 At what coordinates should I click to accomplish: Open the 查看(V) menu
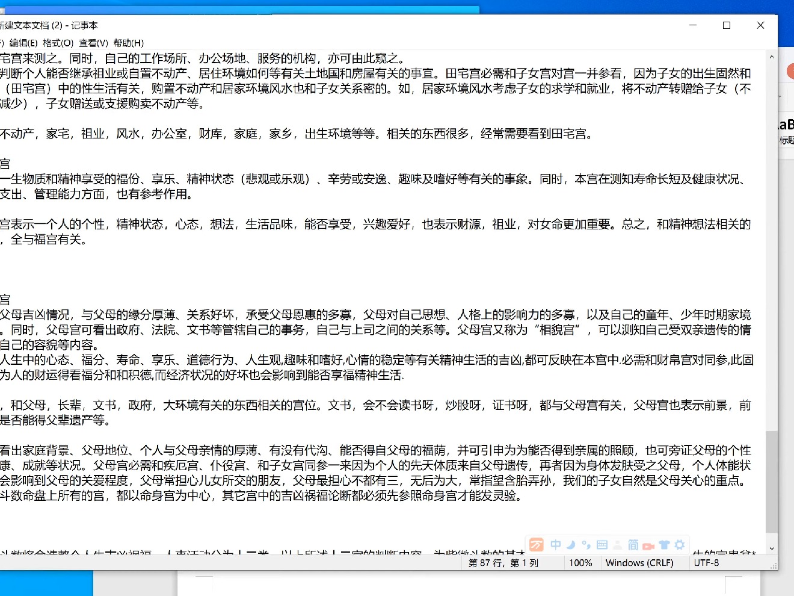point(93,43)
